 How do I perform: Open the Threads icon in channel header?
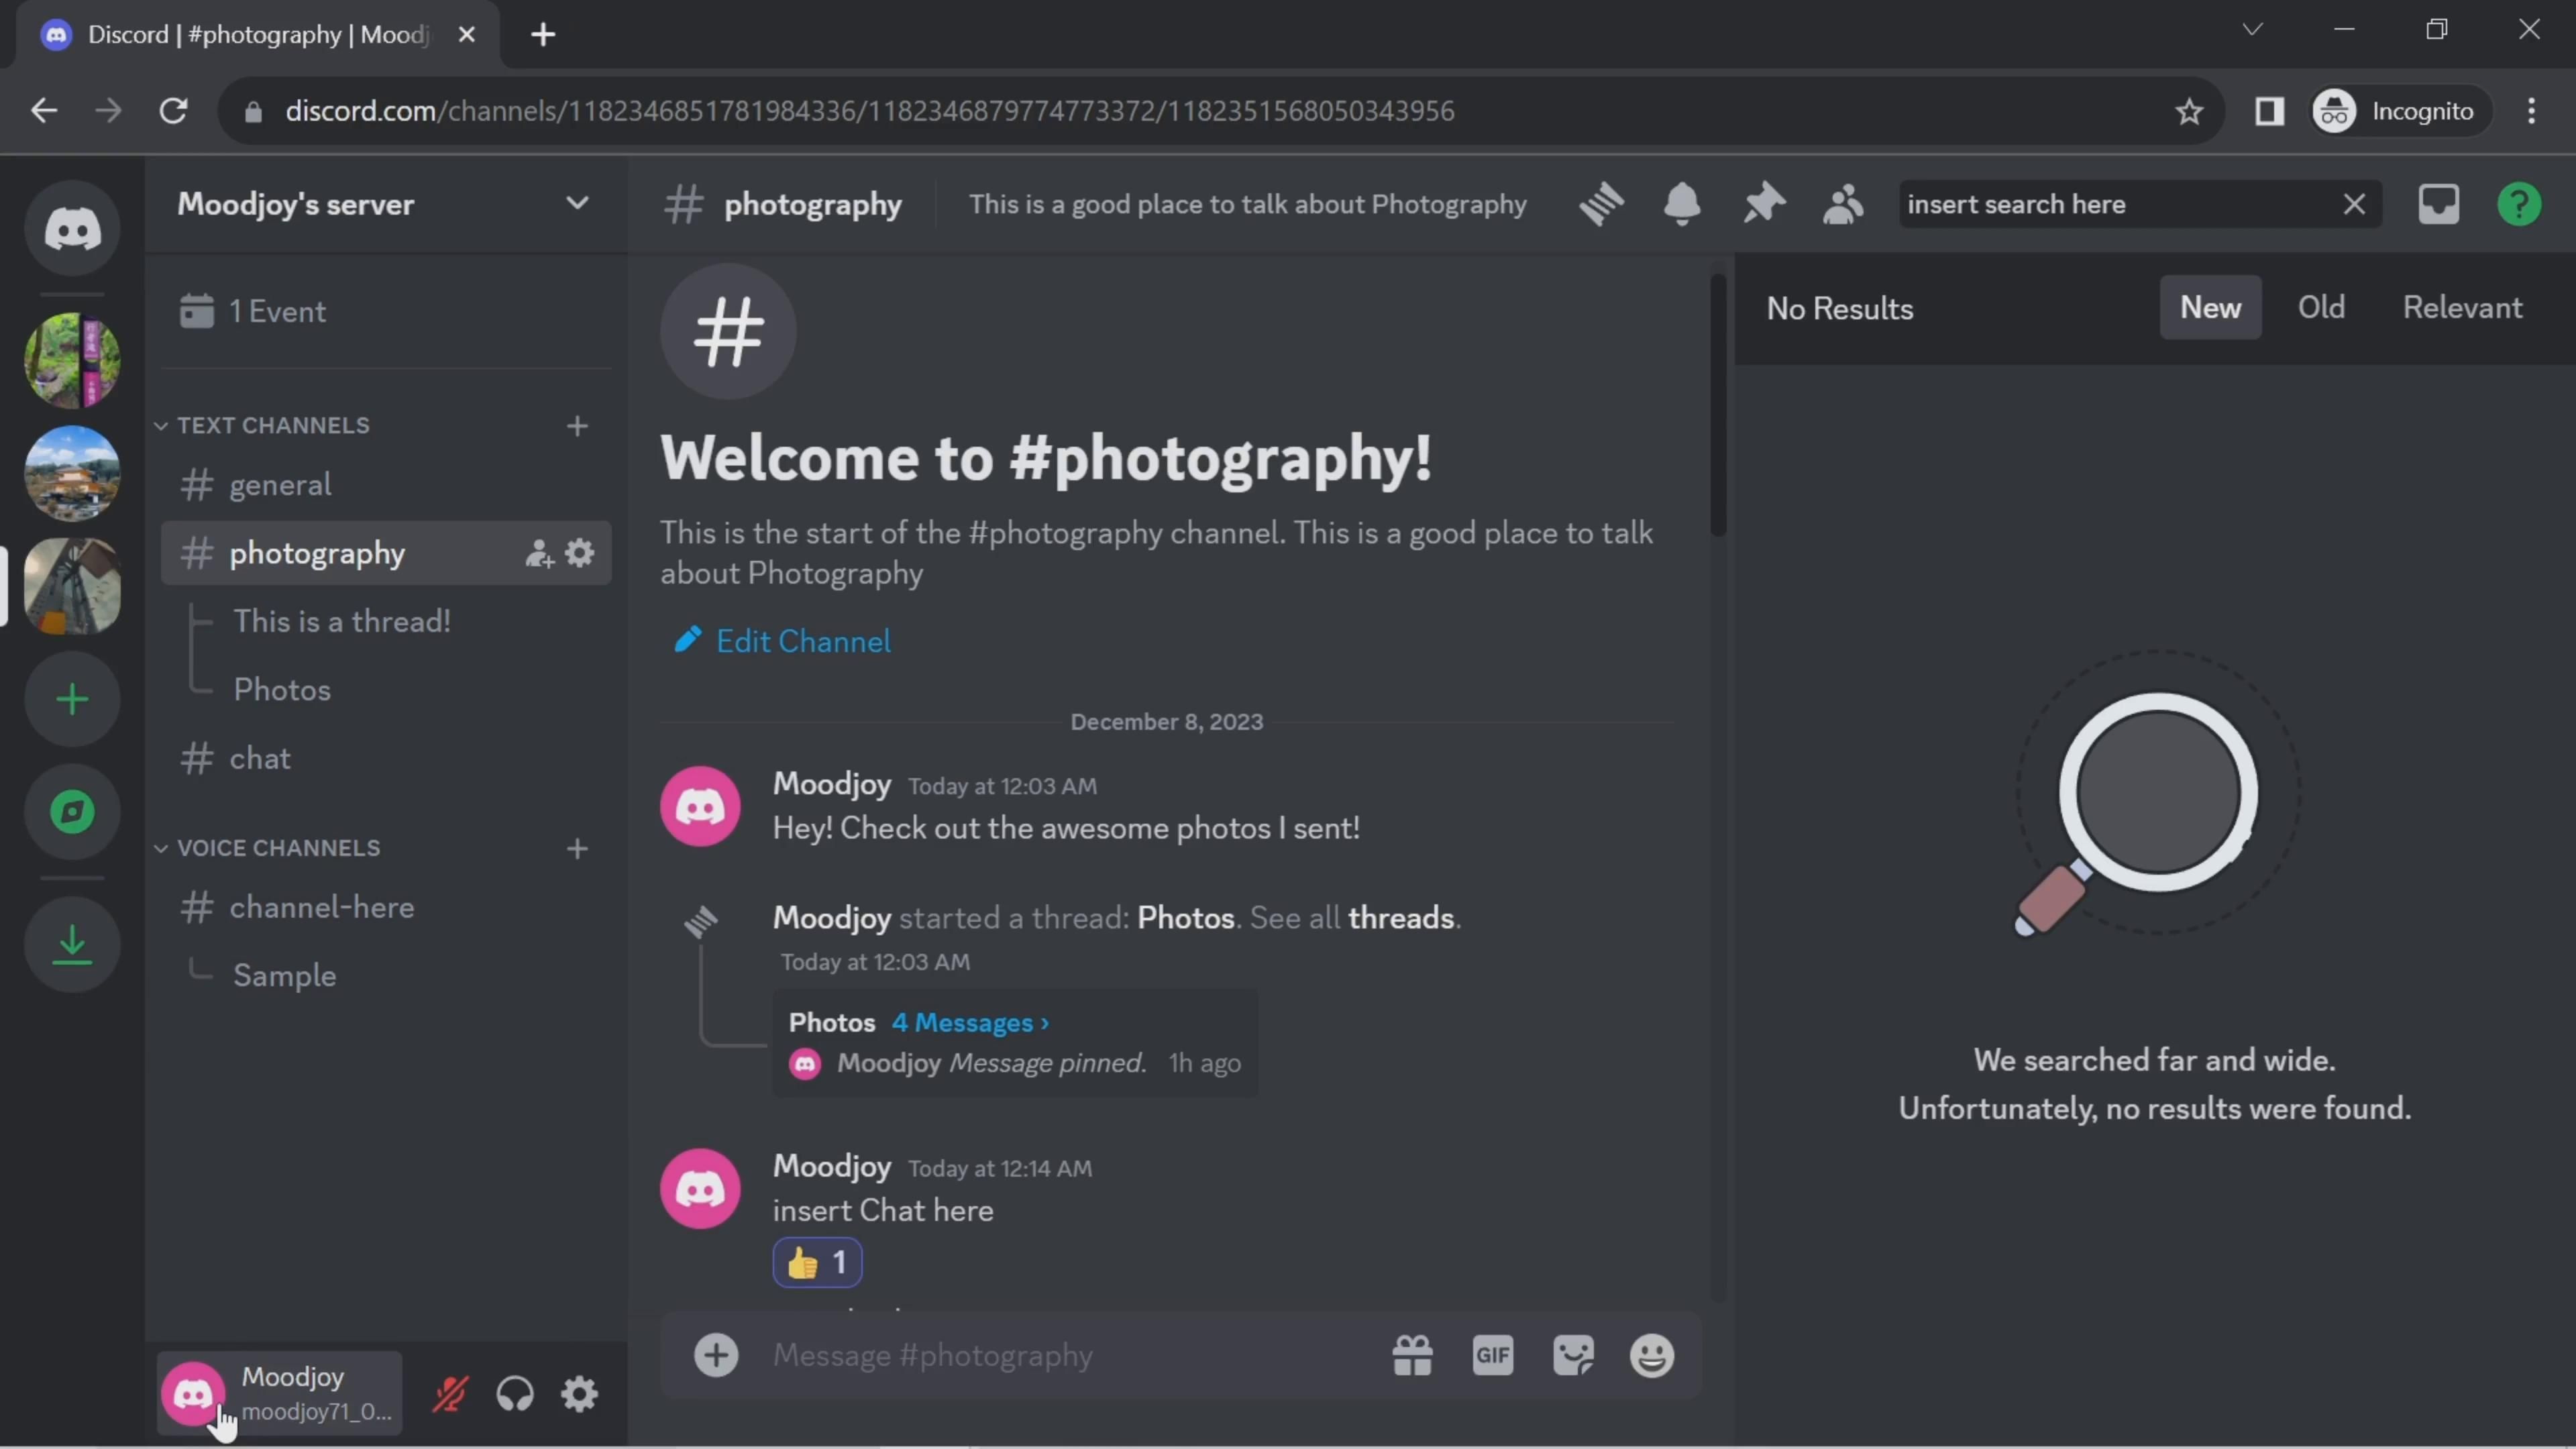1601,204
